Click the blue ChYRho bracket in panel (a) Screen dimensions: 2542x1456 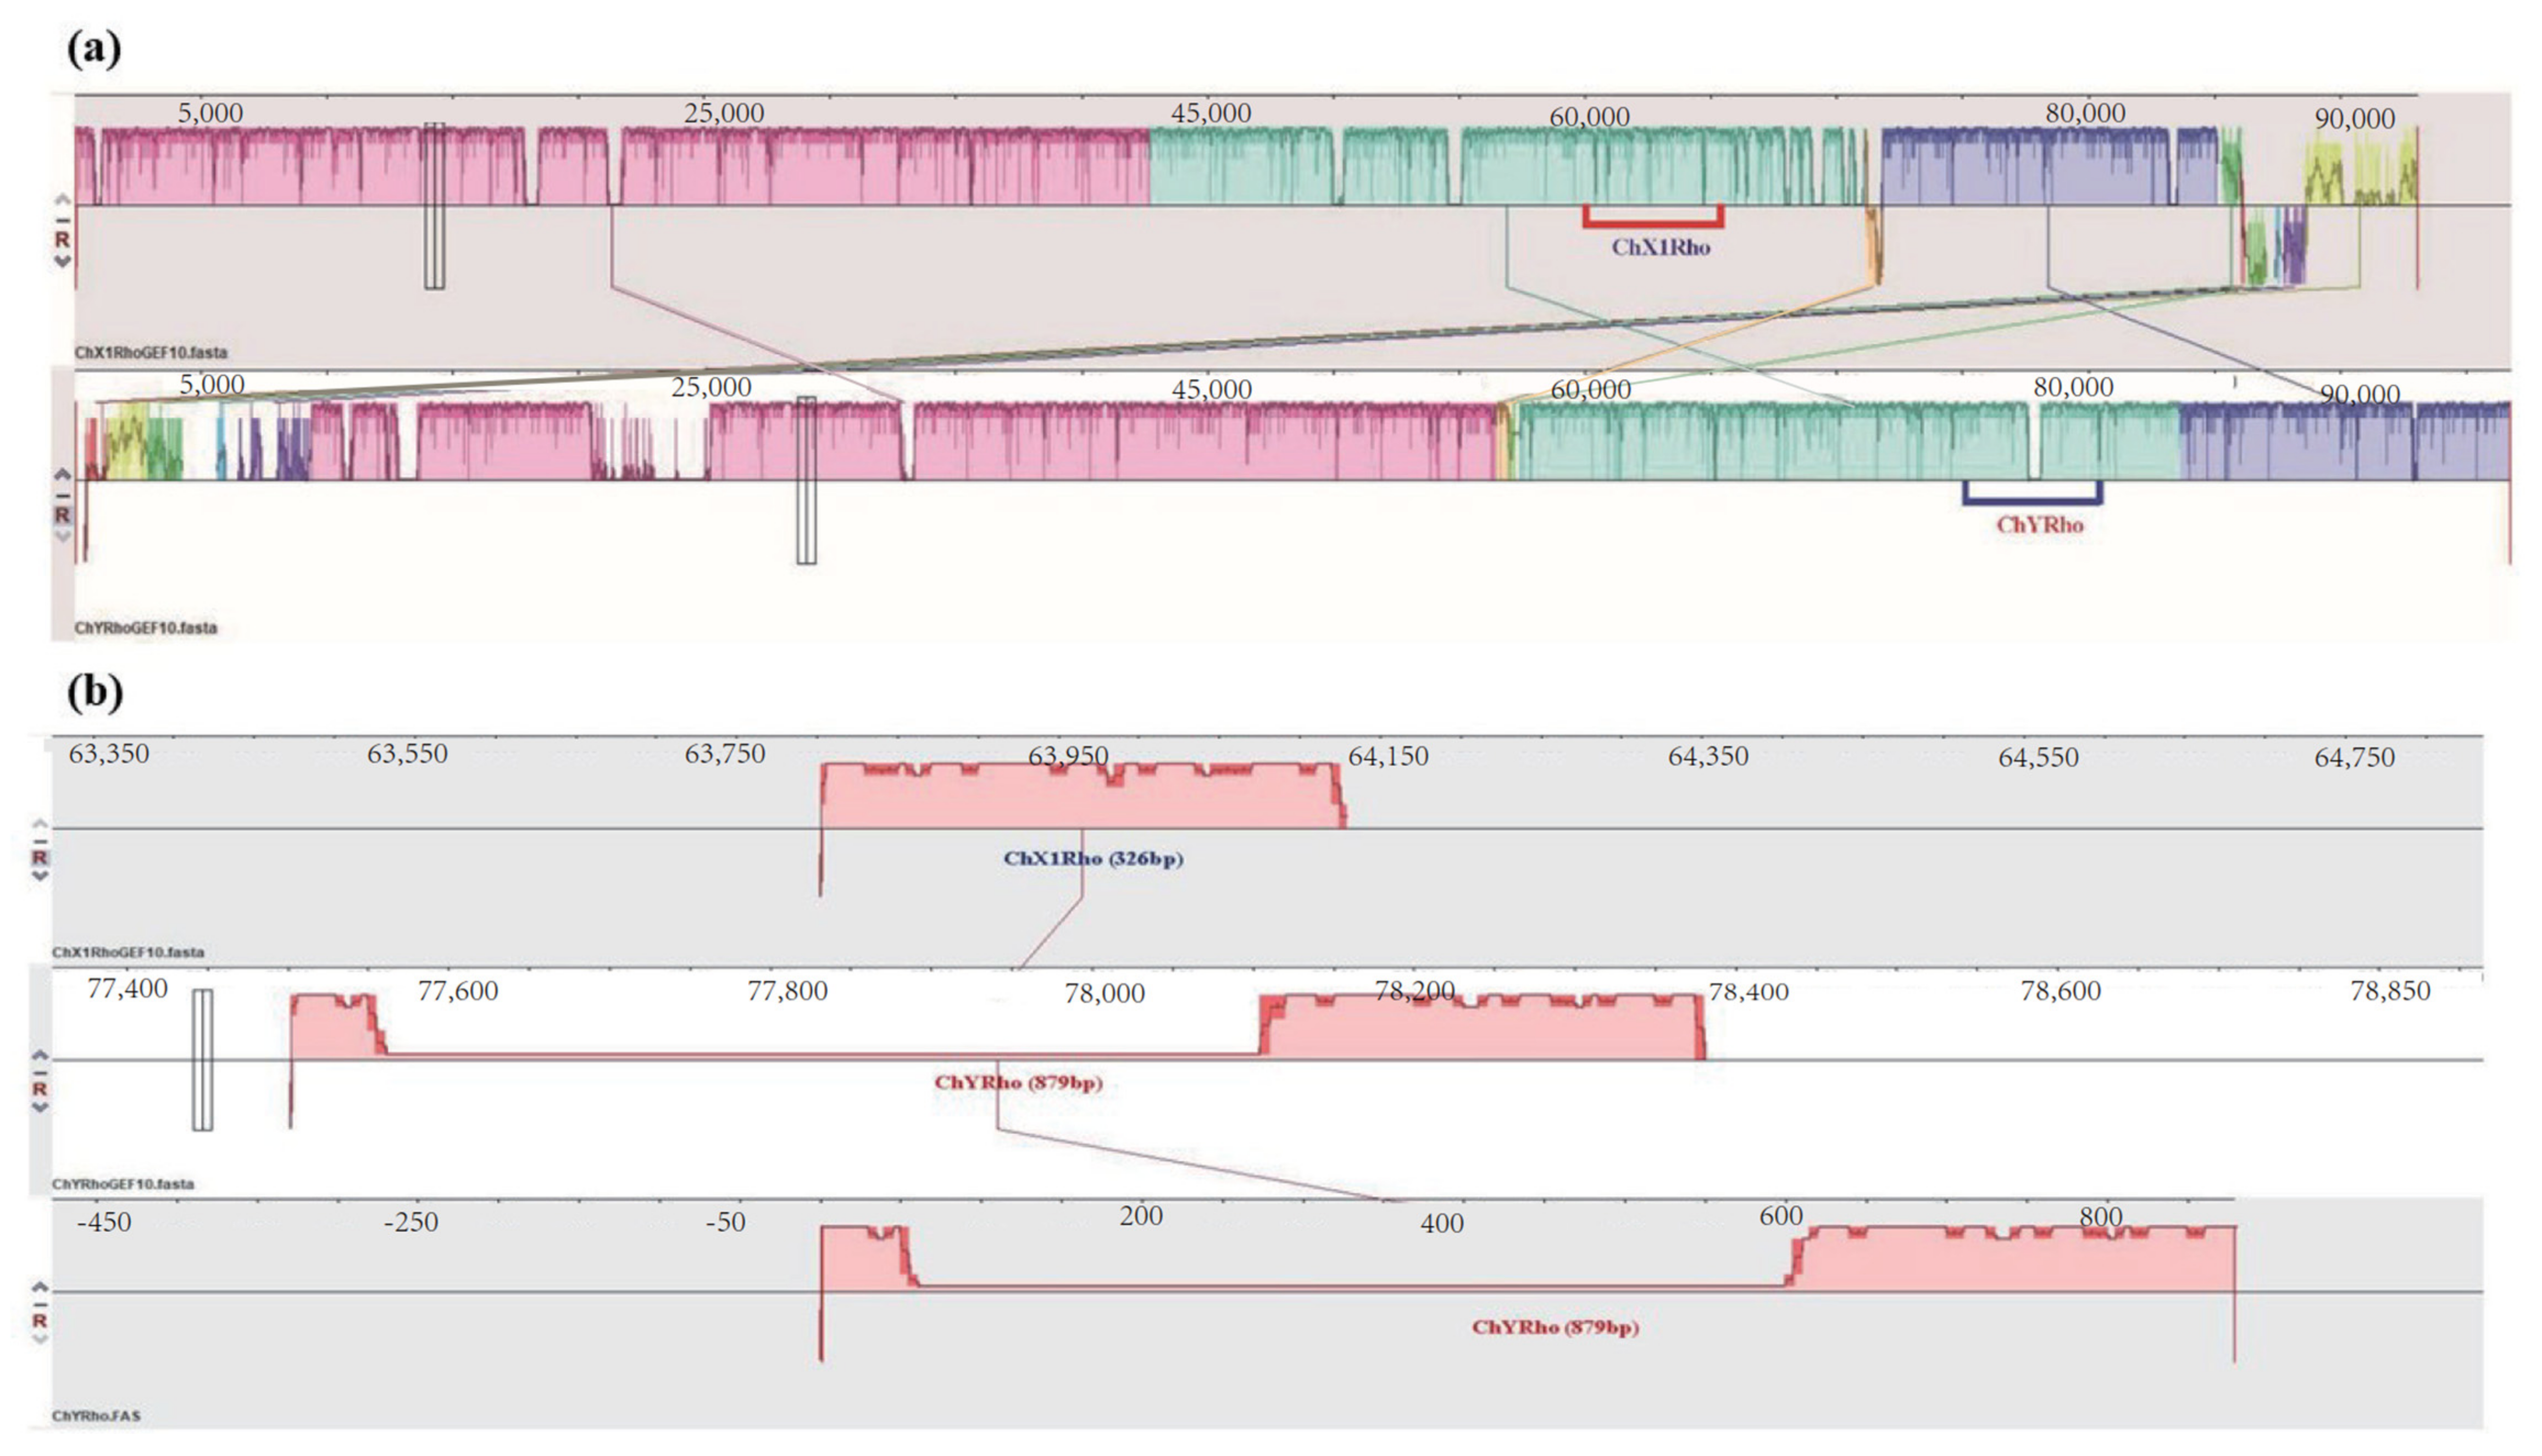[x=2032, y=492]
